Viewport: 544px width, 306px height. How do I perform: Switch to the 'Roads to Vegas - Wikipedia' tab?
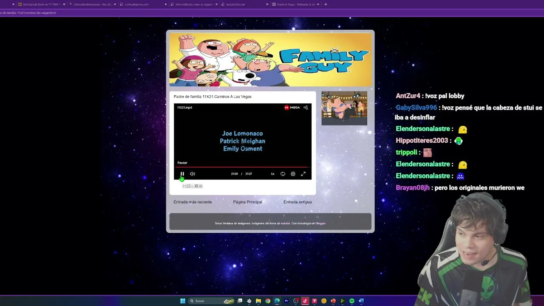click(x=295, y=4)
